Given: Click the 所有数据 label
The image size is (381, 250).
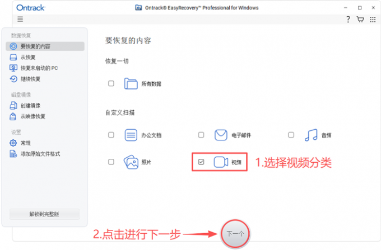Looking at the screenshot, I should pos(151,84).
